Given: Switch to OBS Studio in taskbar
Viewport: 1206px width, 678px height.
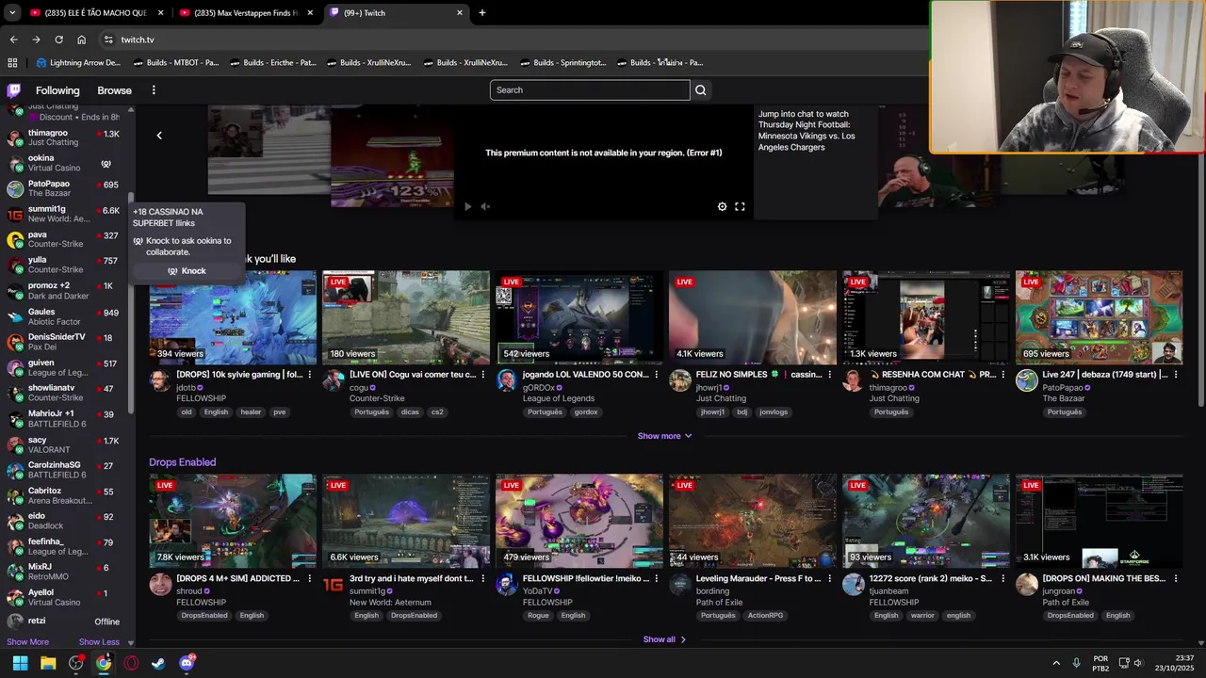Looking at the screenshot, I should pyautogui.click(x=76, y=663).
